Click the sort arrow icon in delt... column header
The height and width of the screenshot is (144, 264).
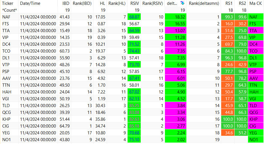182,3
